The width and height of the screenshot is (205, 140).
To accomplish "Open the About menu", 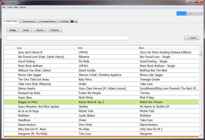I will [23, 7].
